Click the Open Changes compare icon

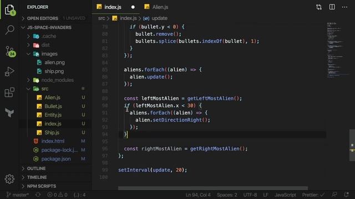(319, 7)
